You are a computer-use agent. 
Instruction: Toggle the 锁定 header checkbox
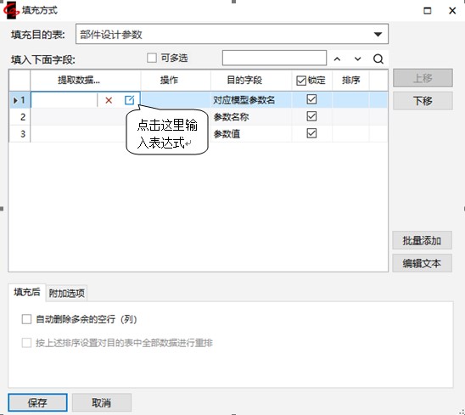point(301,81)
